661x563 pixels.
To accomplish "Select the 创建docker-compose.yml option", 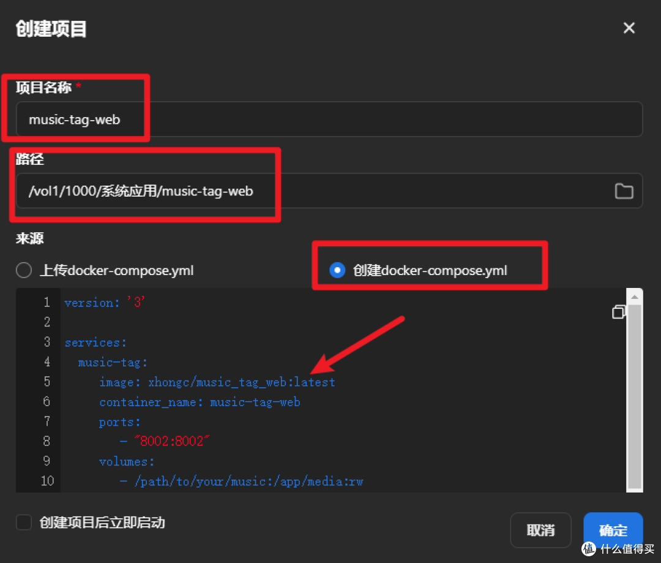I will pyautogui.click(x=337, y=270).
